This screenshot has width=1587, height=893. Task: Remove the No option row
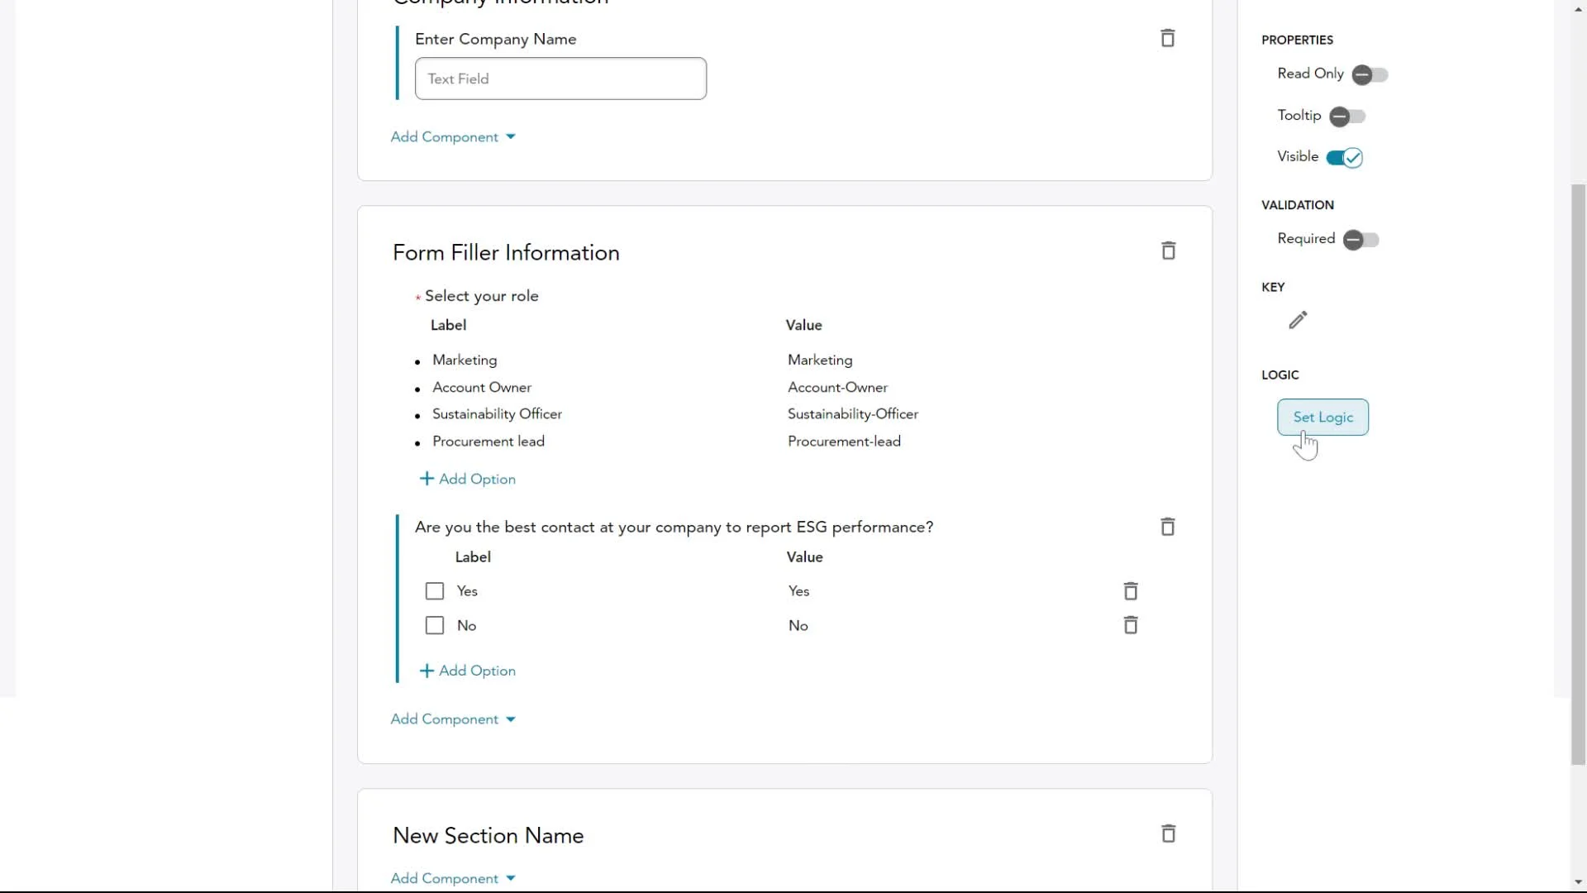[x=1130, y=625]
